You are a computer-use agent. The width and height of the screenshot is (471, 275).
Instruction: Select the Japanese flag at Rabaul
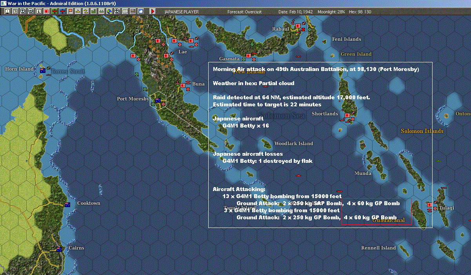pos(298,26)
